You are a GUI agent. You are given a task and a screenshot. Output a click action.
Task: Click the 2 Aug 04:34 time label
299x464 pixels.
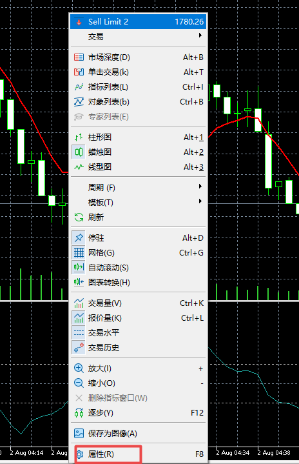click(x=233, y=453)
